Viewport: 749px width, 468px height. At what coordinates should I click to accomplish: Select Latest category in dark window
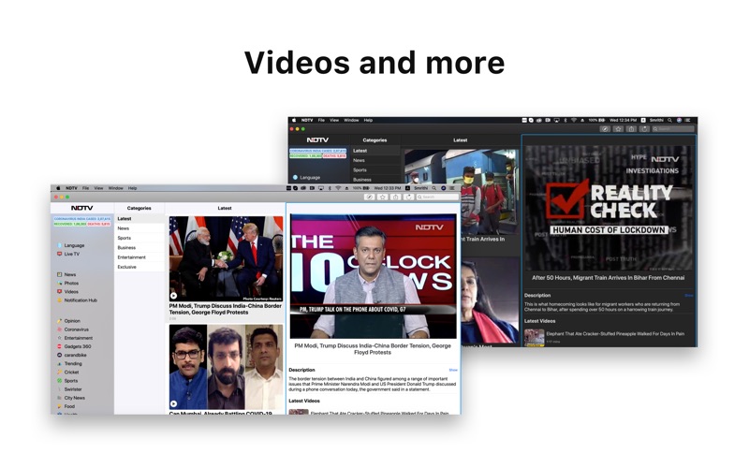(375, 151)
